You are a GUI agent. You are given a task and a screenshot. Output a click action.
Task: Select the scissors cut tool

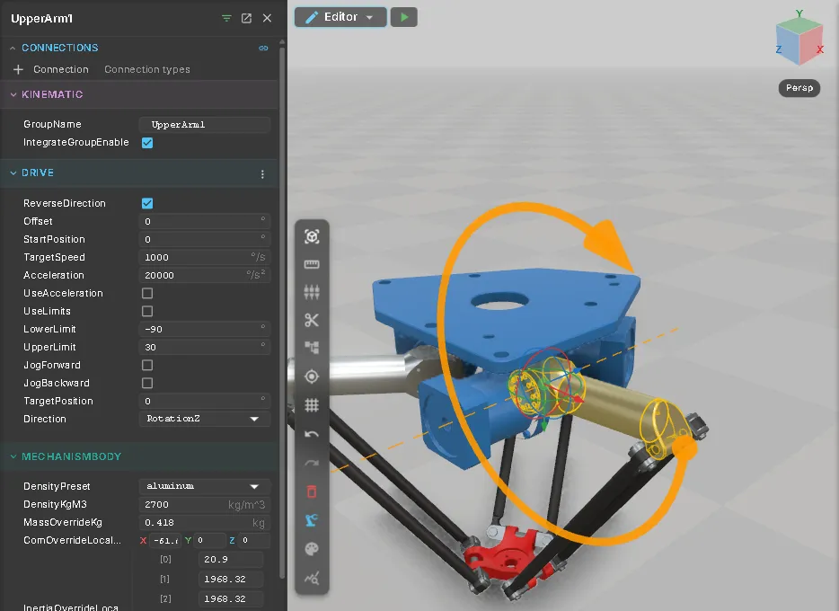(312, 320)
